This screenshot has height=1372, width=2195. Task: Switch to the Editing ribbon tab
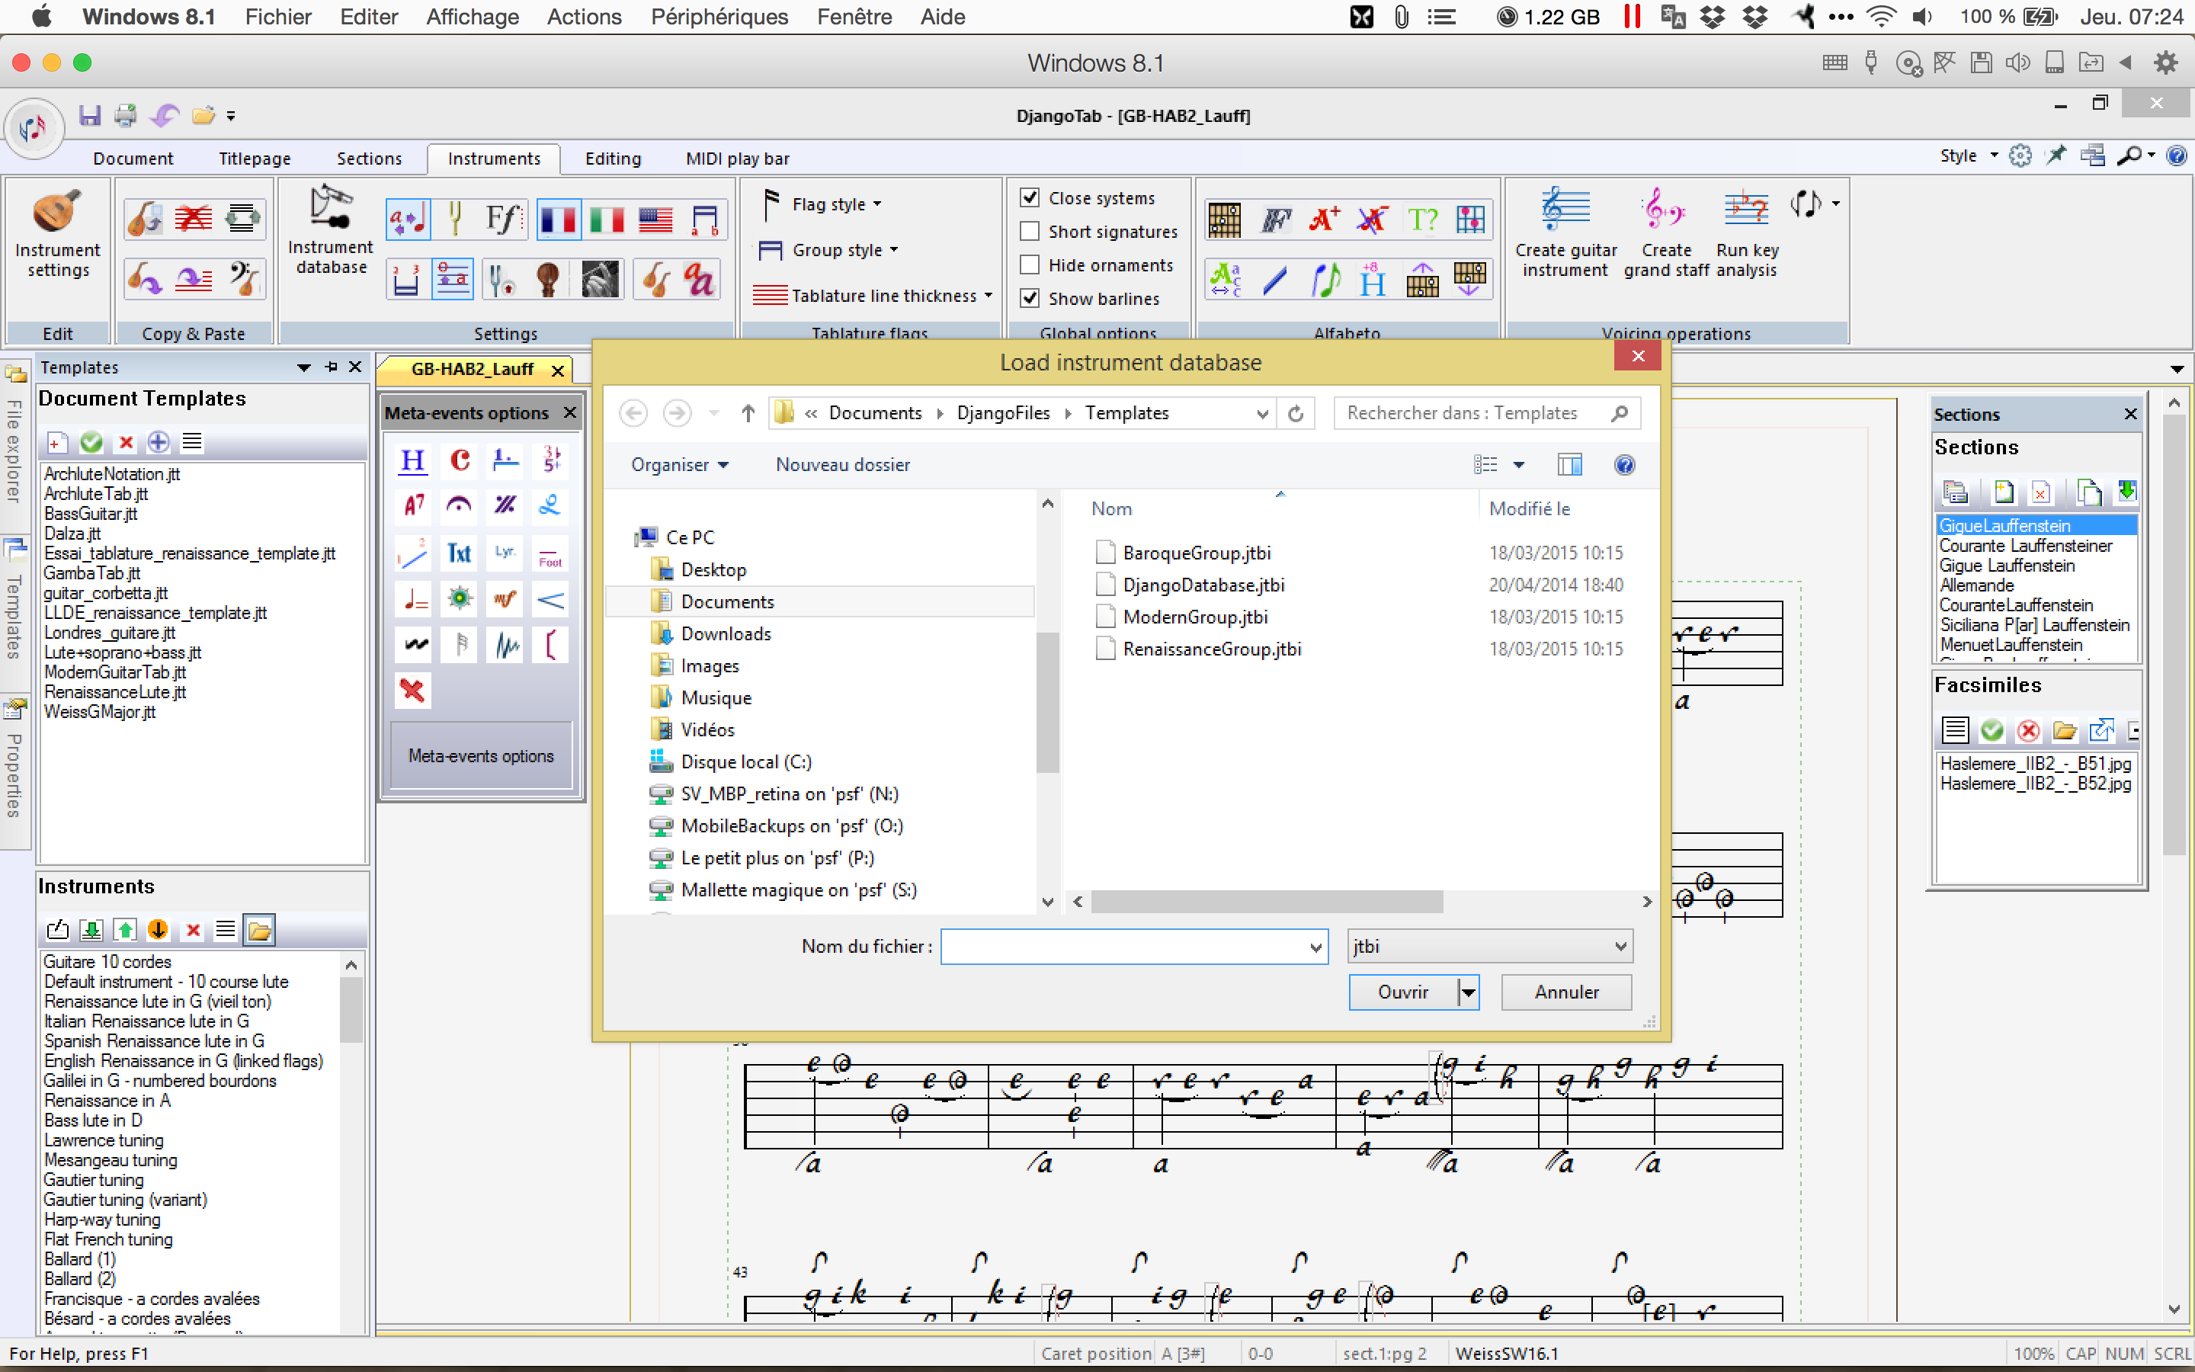(x=612, y=159)
